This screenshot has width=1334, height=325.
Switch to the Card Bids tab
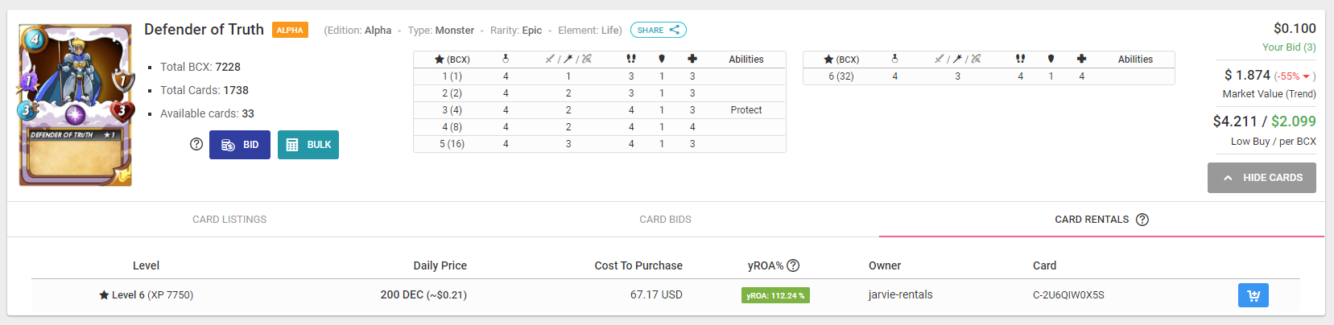(x=665, y=220)
